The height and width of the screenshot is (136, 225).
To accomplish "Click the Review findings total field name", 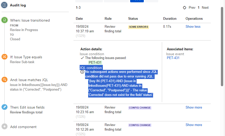I will coord(26,112).
